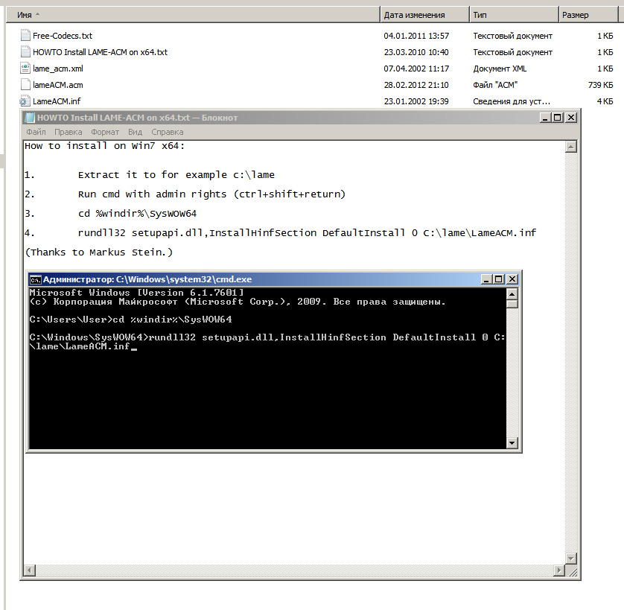The image size is (624, 610).
Task: Click the cmd title 'Администратор: C:\Windows\system32\cmd.exe'
Action: 147,279
